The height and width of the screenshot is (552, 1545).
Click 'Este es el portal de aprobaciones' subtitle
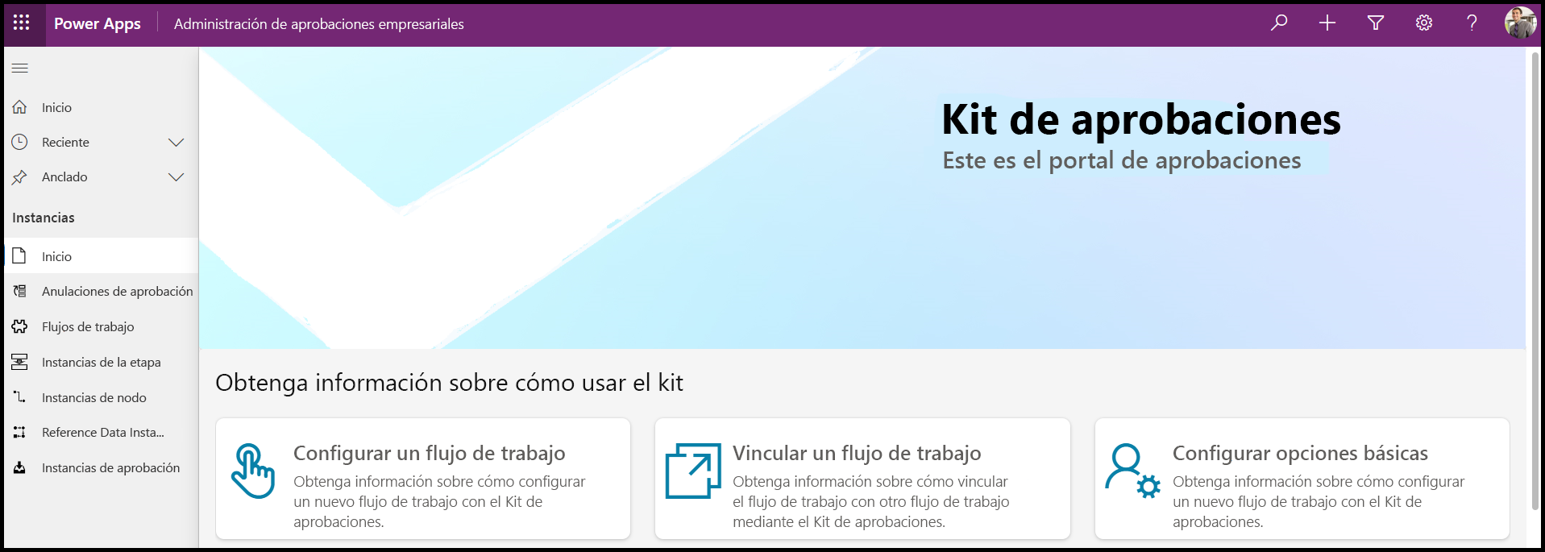click(x=1122, y=160)
